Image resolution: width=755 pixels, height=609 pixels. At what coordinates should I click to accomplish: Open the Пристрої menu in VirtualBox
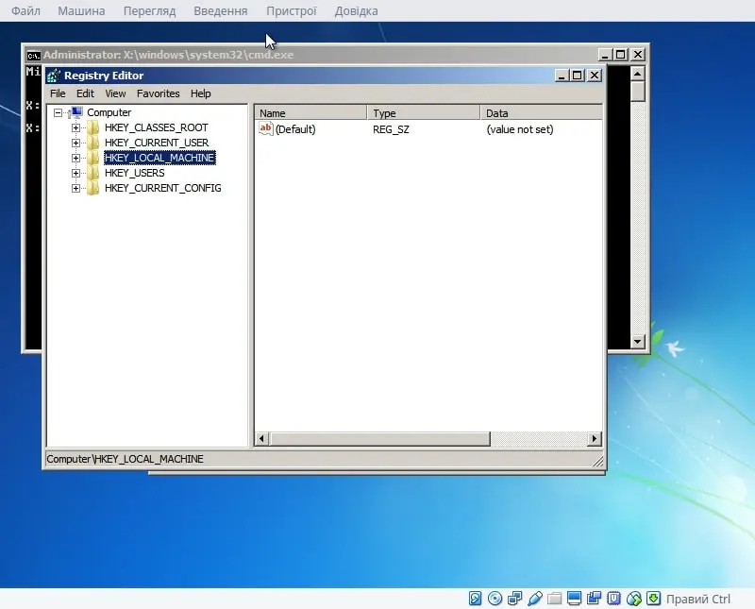[x=292, y=10]
